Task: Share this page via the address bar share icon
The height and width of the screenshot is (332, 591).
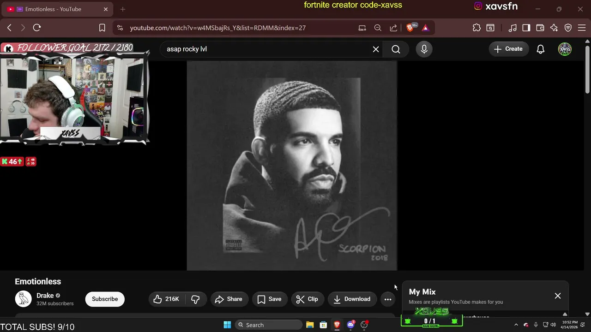Action: (393, 28)
